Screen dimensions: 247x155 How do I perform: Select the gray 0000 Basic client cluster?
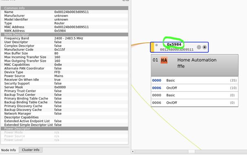194,95
